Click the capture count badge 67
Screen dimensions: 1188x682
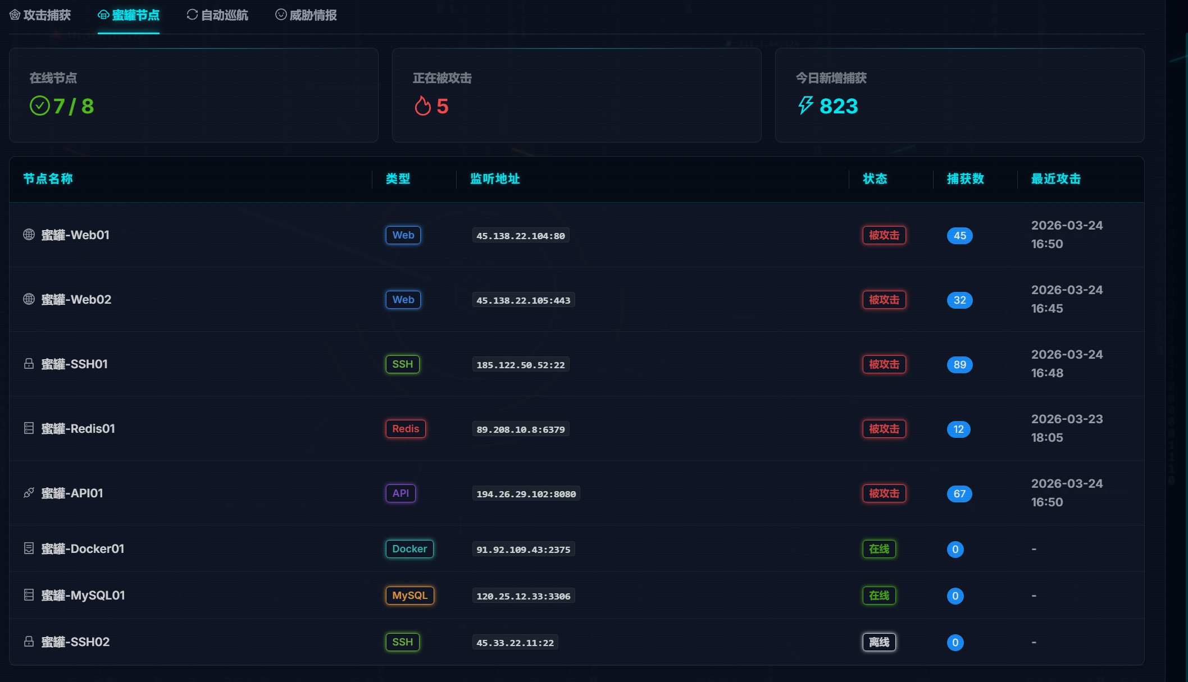point(959,494)
